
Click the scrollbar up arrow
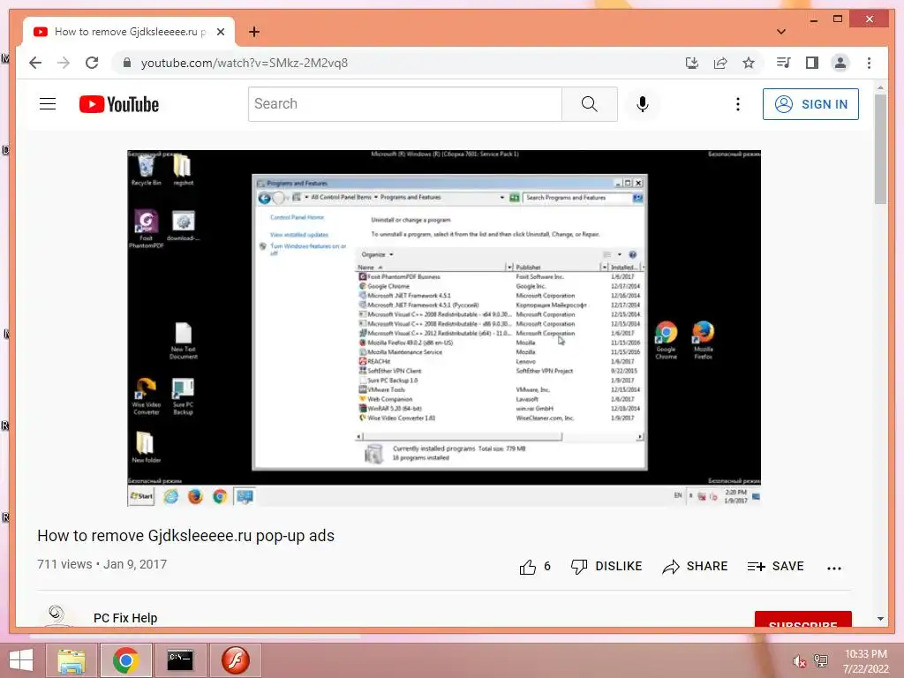tap(880, 87)
